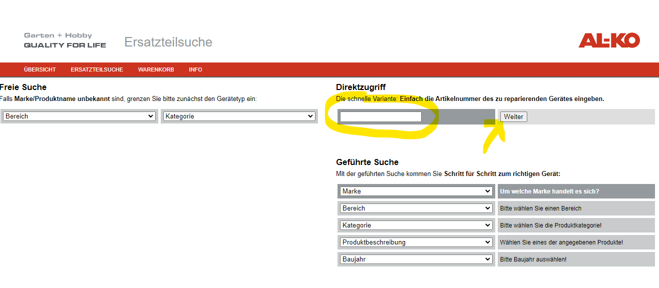
Task: Click the Ersatzteilsuche page title
Action: 168,42
